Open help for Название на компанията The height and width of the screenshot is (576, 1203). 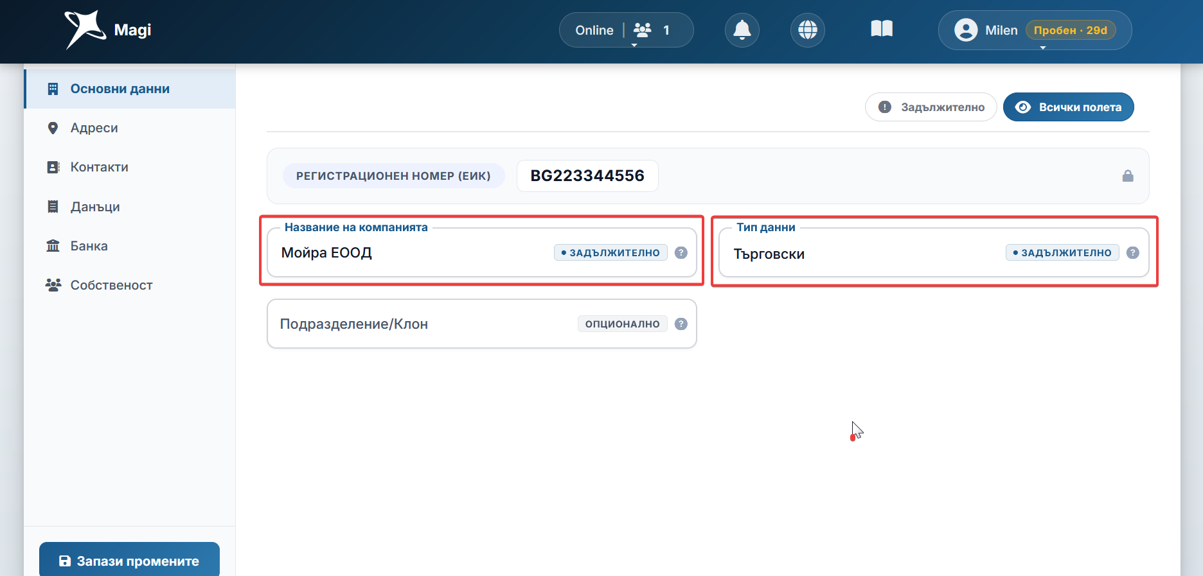click(681, 252)
